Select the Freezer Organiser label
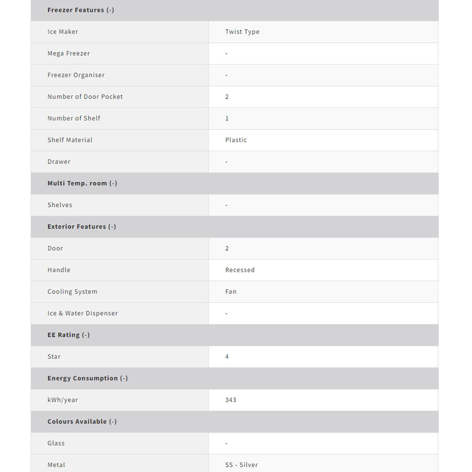The width and height of the screenshot is (472, 472). (x=76, y=75)
